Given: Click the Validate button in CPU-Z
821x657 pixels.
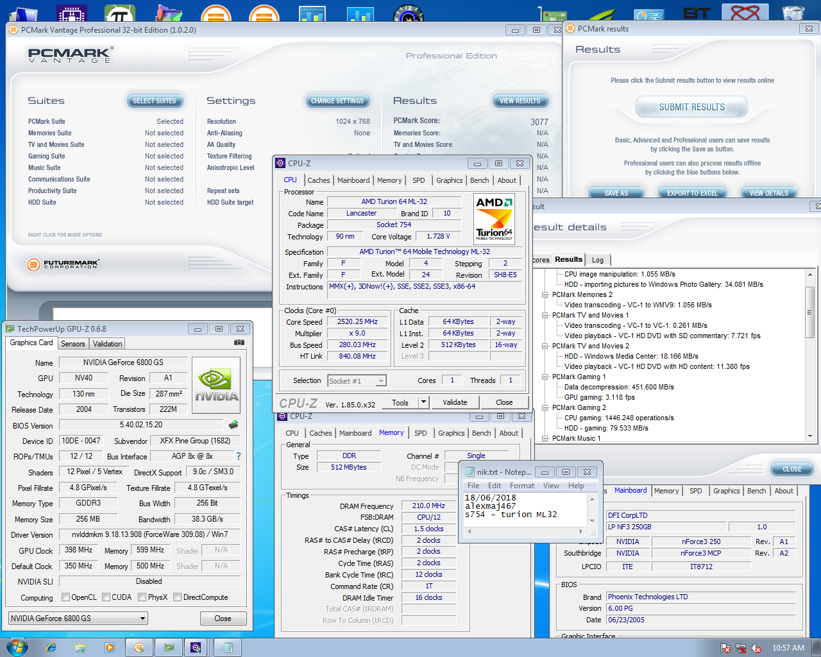Looking at the screenshot, I should click(455, 402).
